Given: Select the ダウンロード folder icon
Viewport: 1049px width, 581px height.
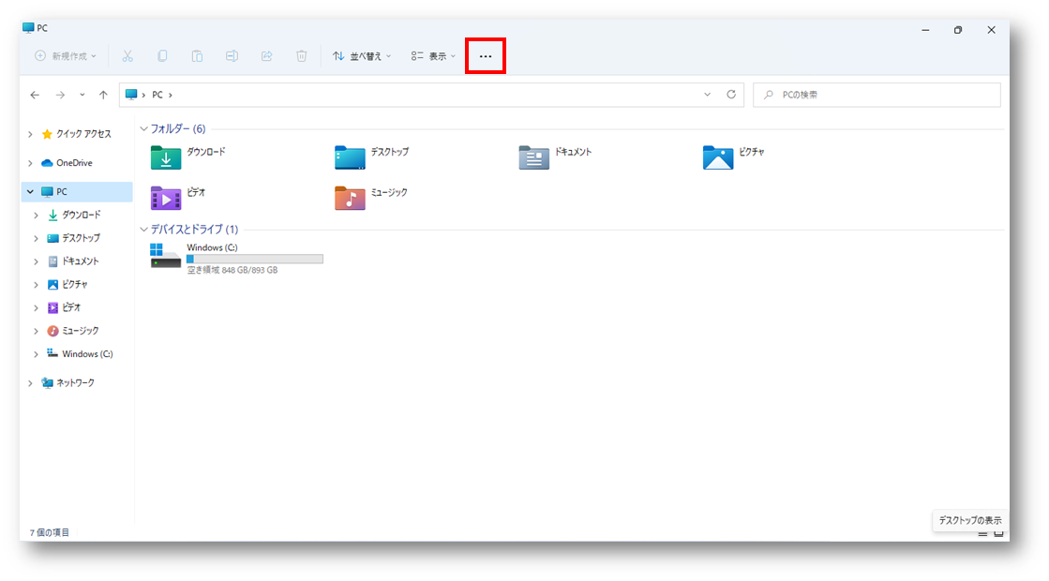Looking at the screenshot, I should click(166, 157).
